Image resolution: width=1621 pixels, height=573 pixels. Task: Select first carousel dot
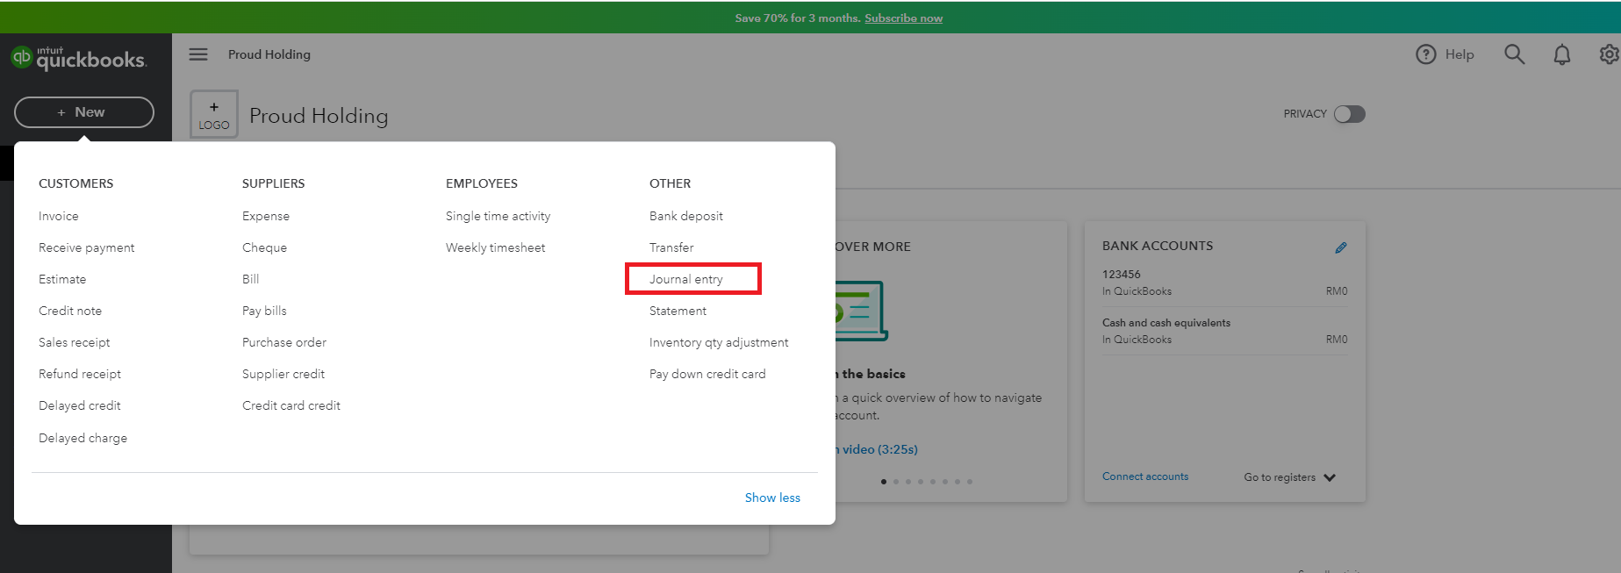884,481
